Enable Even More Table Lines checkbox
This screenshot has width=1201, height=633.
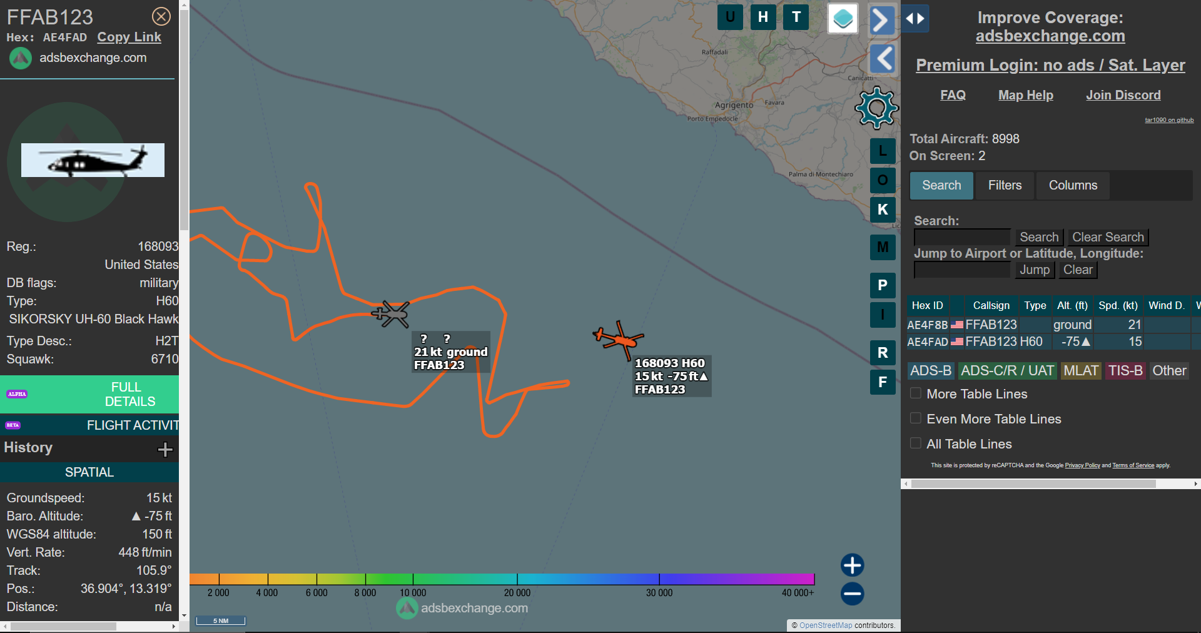(x=916, y=418)
